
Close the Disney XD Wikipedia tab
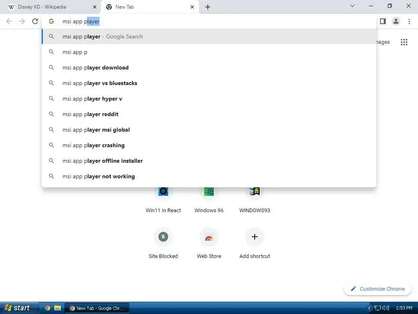[x=95, y=7]
